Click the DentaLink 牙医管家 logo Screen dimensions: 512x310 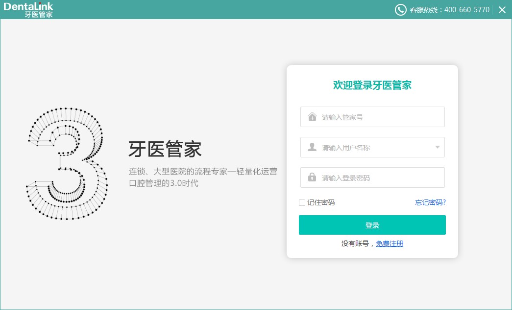(x=28, y=10)
